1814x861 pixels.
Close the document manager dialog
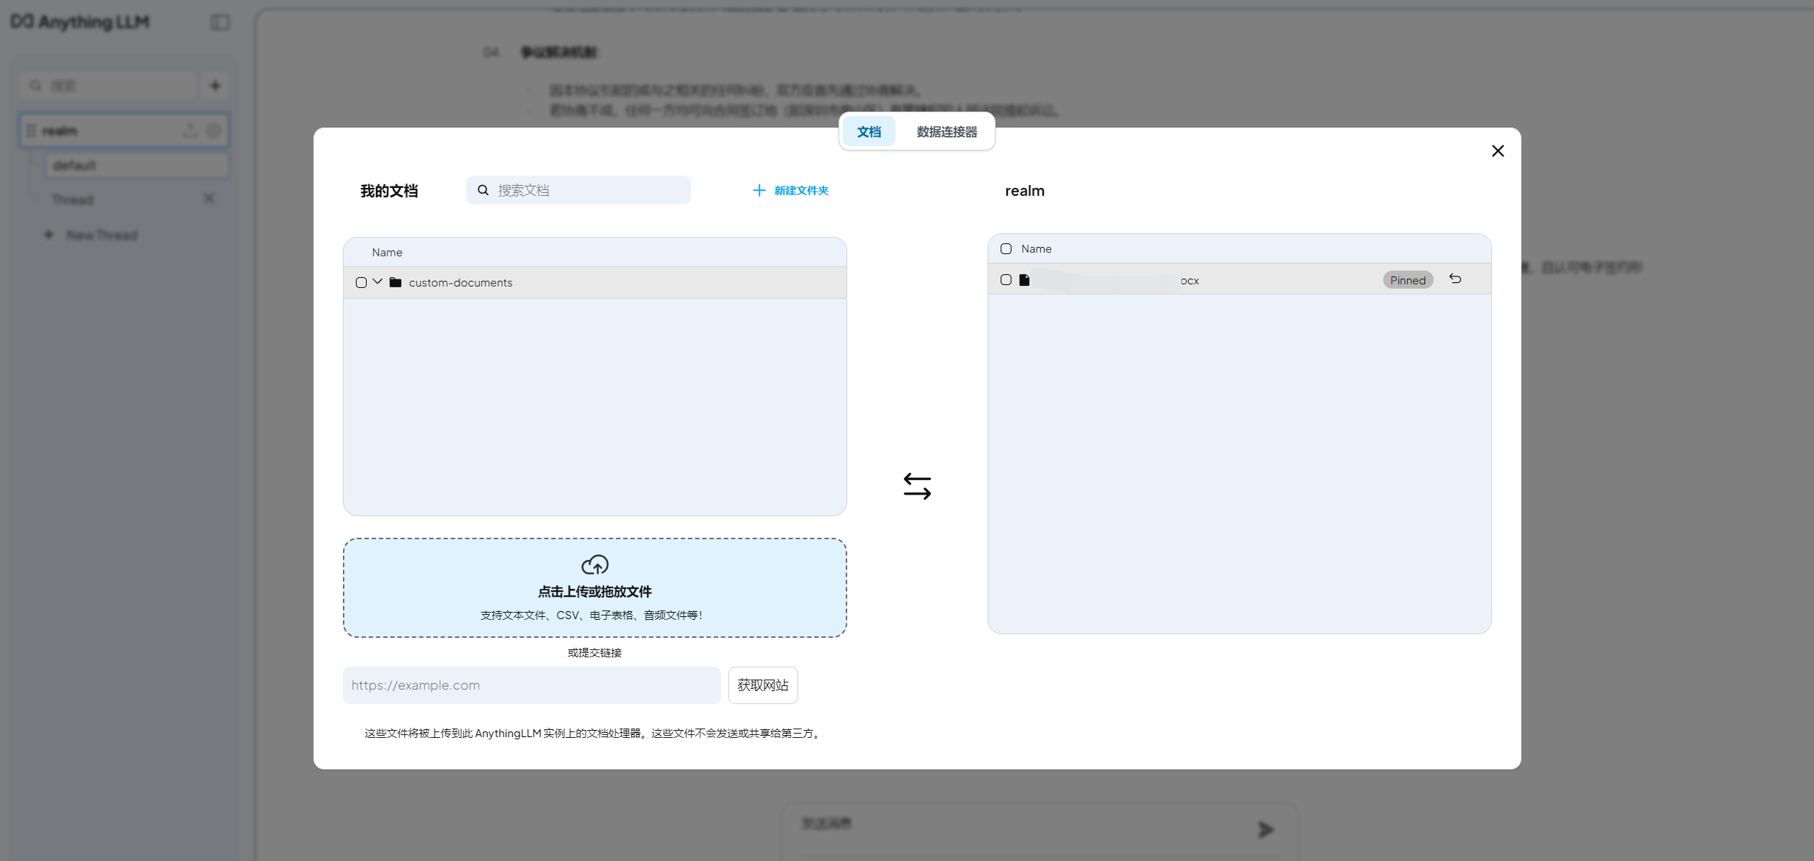click(x=1497, y=150)
